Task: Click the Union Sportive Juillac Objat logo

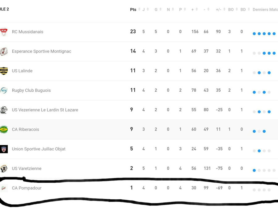Action: point(4,149)
